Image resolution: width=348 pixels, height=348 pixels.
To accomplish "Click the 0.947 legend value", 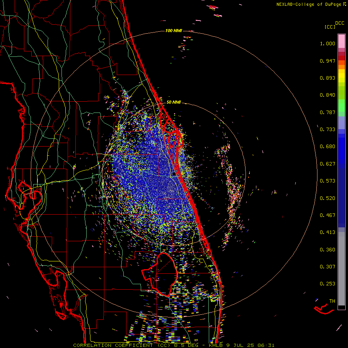I will [328, 61].
